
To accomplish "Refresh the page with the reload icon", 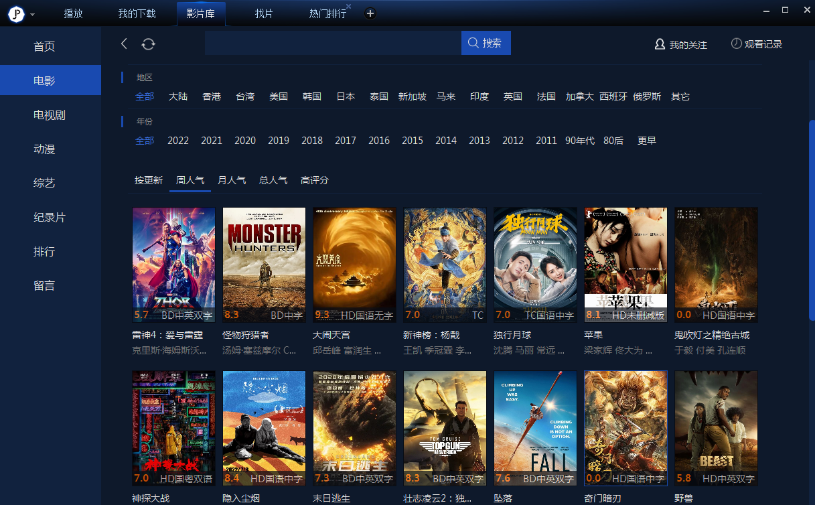I will click(148, 44).
